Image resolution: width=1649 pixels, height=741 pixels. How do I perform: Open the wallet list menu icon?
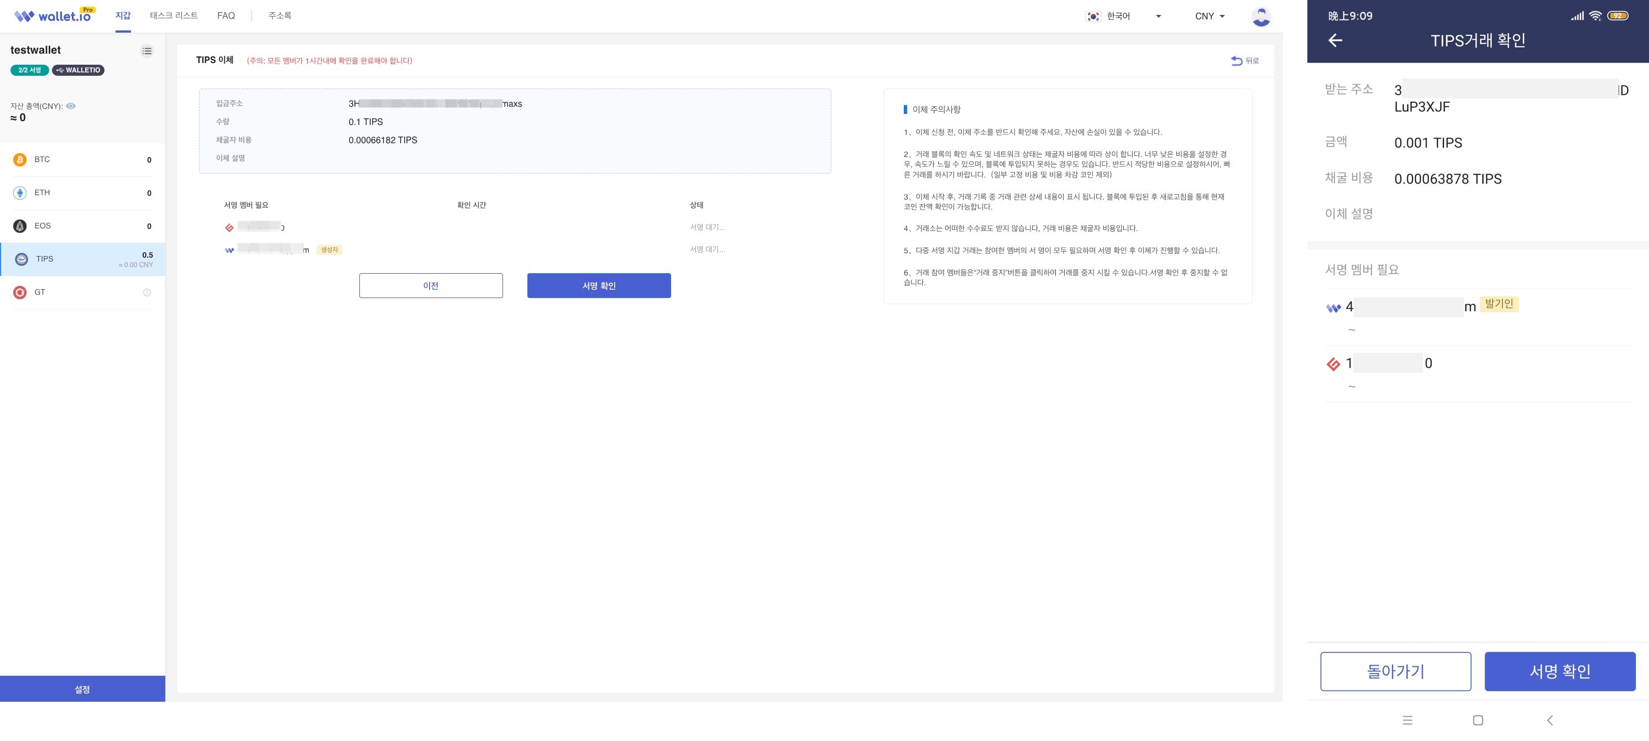146,51
